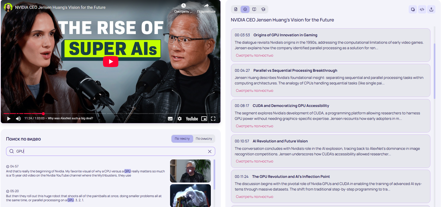Click the red YouTube play button overlay
Screen dimensions: 442x207
coord(111,62)
